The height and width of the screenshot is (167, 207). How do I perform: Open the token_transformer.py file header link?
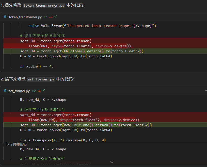[25, 17]
